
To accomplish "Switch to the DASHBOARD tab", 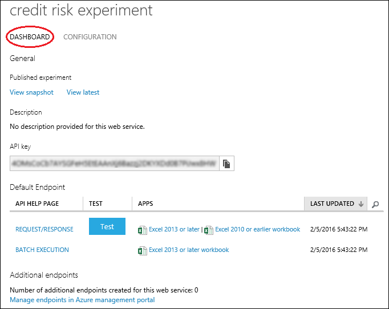I will pyautogui.click(x=30, y=37).
